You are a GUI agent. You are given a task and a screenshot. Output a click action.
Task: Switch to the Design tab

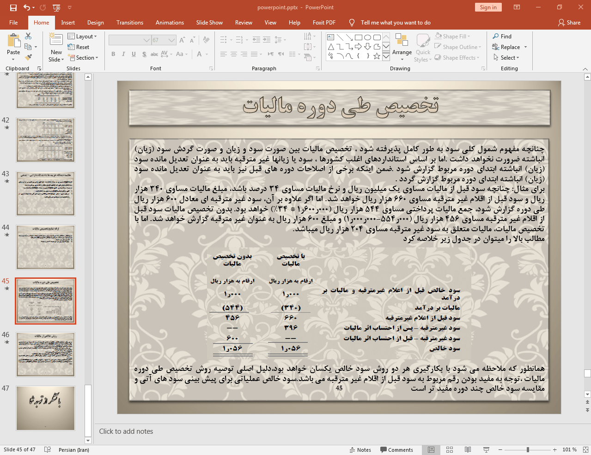tap(96, 23)
